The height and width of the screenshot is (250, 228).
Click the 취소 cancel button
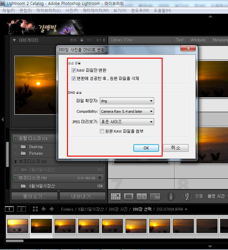[x=175, y=148]
